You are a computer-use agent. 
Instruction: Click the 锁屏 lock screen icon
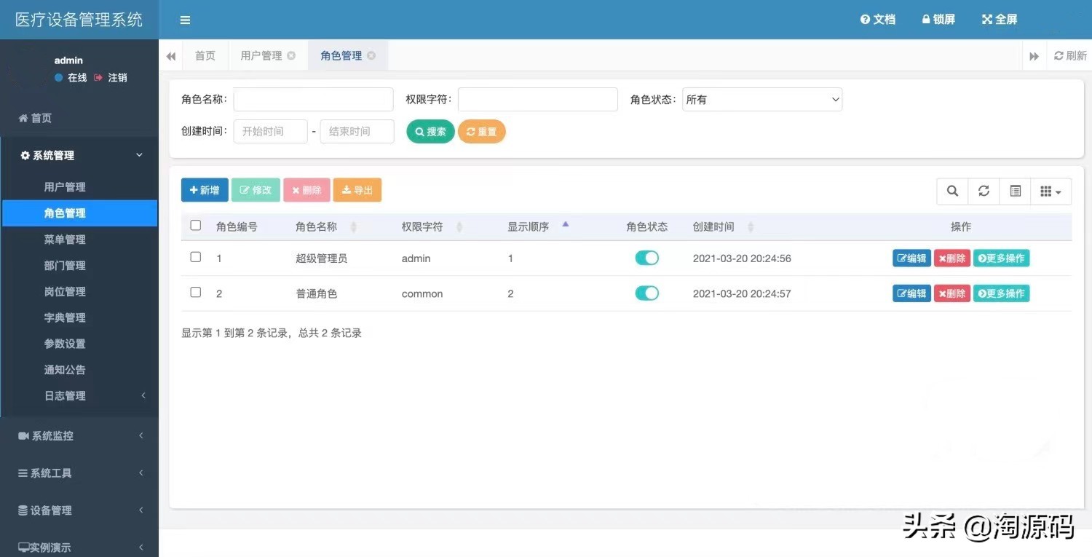tap(938, 19)
